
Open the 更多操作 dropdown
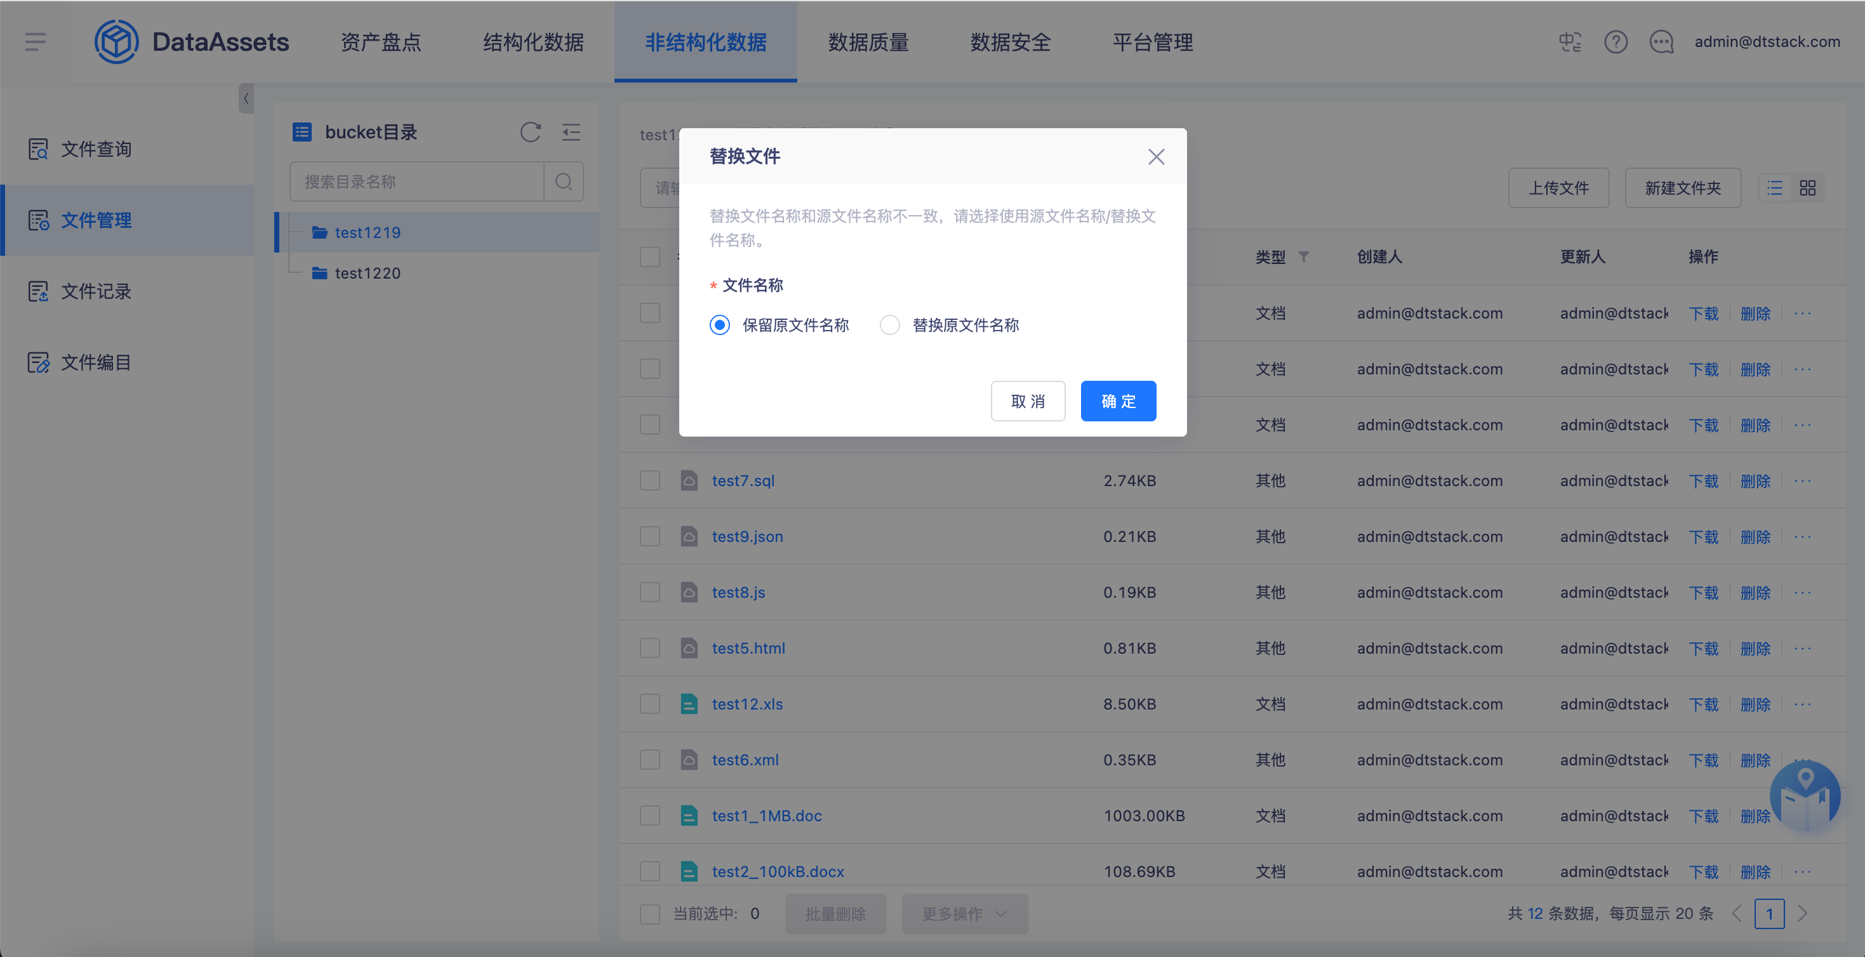pyautogui.click(x=964, y=914)
